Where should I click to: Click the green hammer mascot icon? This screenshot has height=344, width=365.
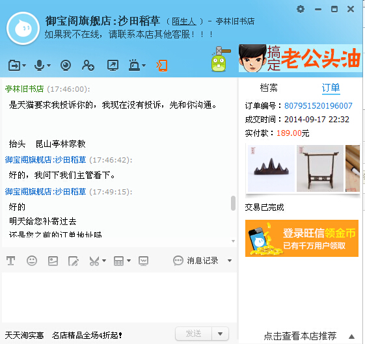(220, 59)
